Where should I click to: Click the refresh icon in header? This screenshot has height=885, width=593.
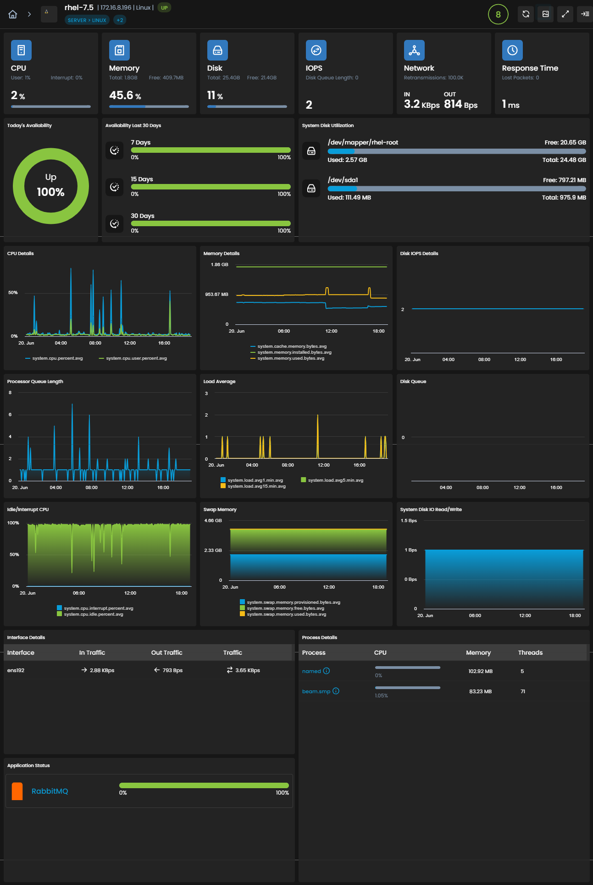[526, 14]
